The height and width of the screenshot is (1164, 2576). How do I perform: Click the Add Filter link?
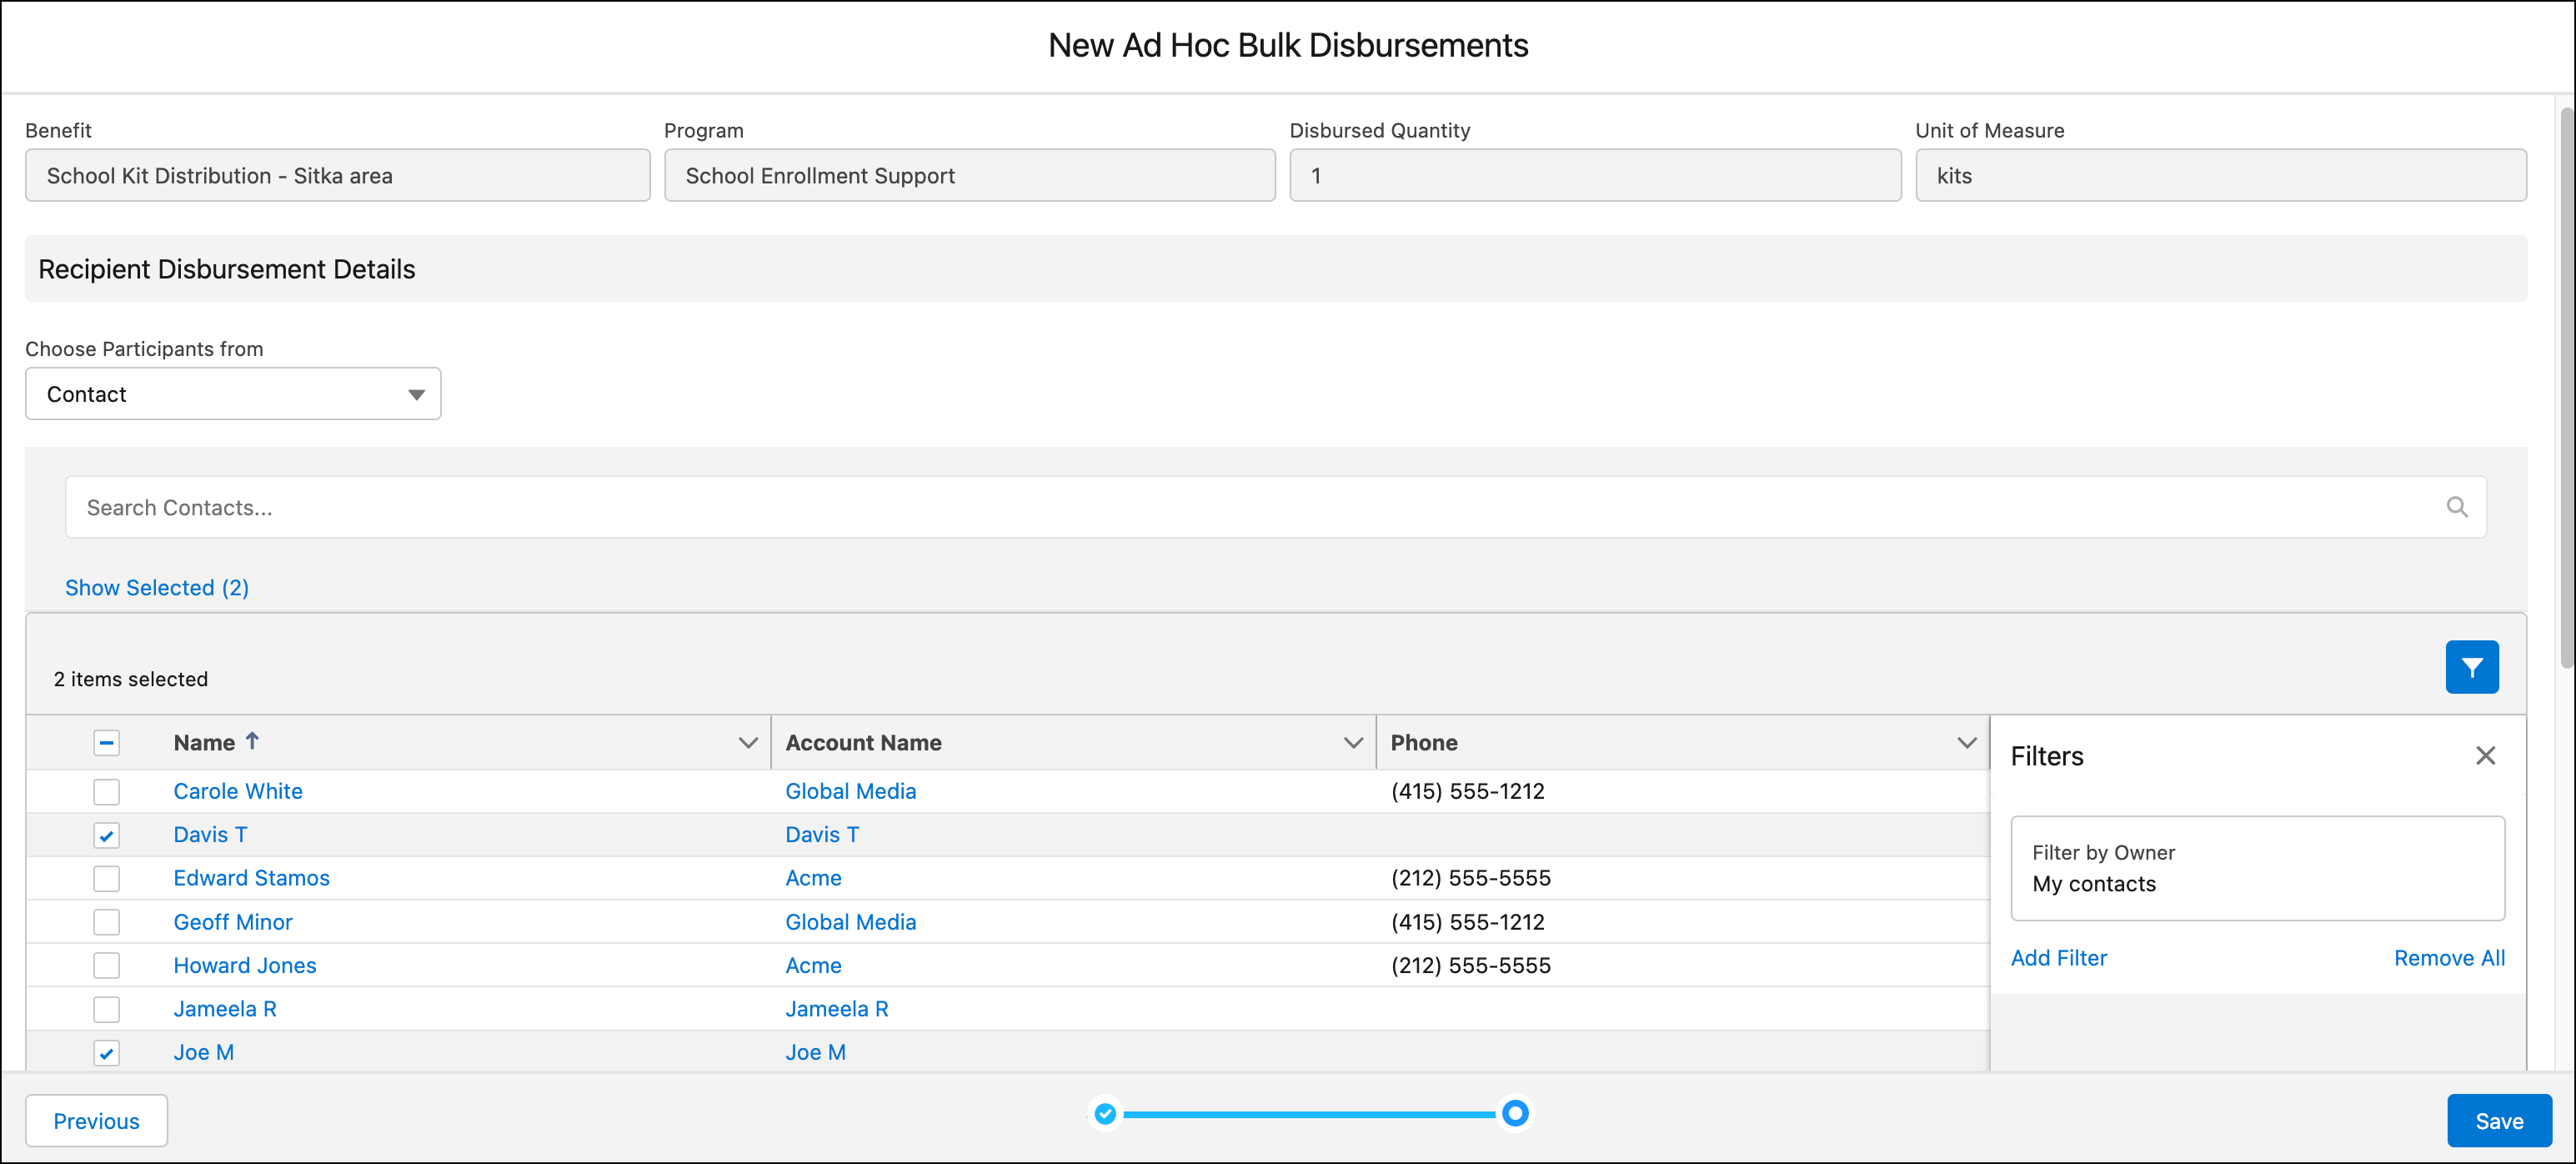[2058, 958]
